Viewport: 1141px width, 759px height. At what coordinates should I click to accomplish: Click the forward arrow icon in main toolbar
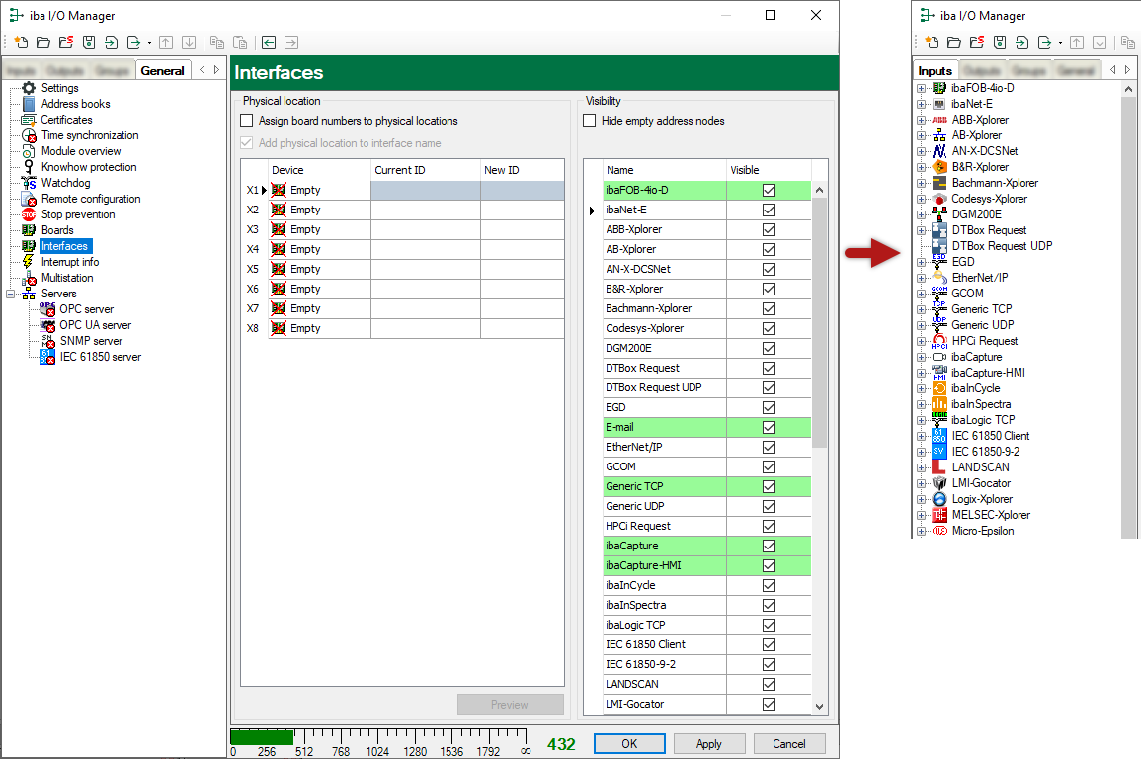pyautogui.click(x=291, y=42)
